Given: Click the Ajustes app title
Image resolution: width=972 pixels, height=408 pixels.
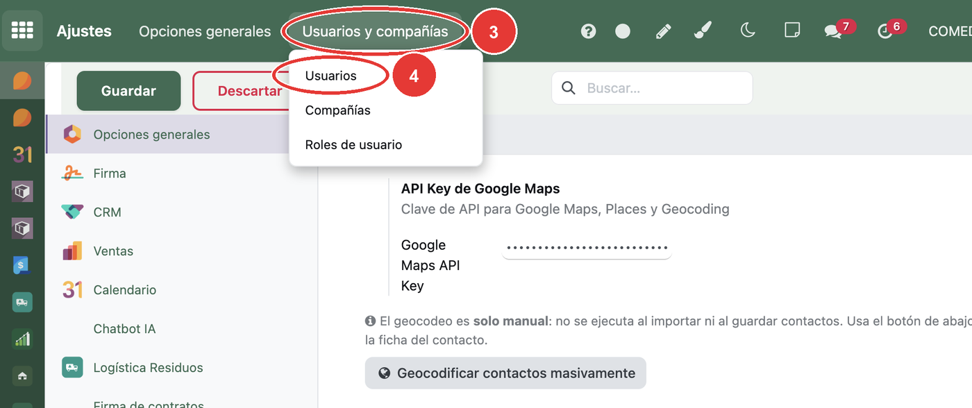Looking at the screenshot, I should click(84, 31).
